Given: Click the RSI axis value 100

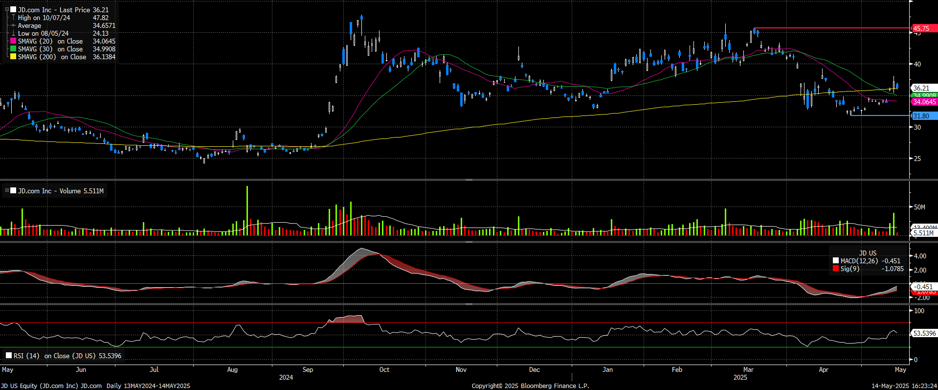Looking at the screenshot, I should 919,311.
